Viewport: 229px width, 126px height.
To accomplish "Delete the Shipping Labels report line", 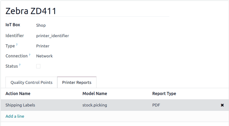I will point(222,105).
